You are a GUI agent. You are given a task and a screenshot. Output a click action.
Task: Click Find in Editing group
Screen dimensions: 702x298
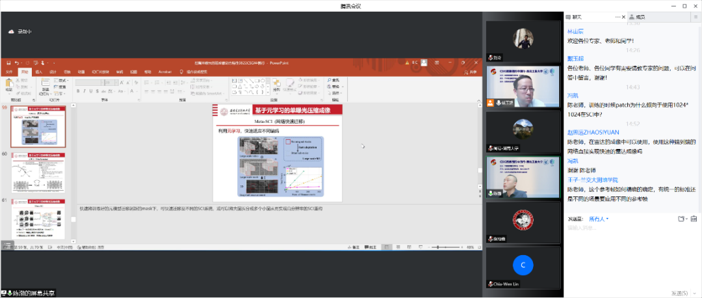pyautogui.click(x=334, y=80)
